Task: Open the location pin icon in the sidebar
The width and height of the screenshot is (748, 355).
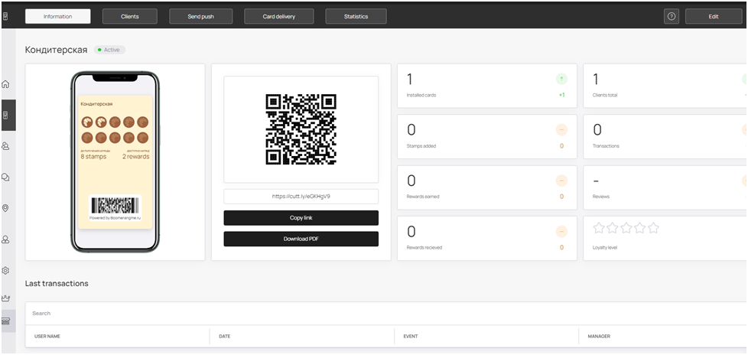Action: [5, 208]
